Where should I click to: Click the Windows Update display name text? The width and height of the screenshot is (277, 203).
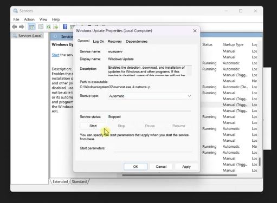[121, 59]
